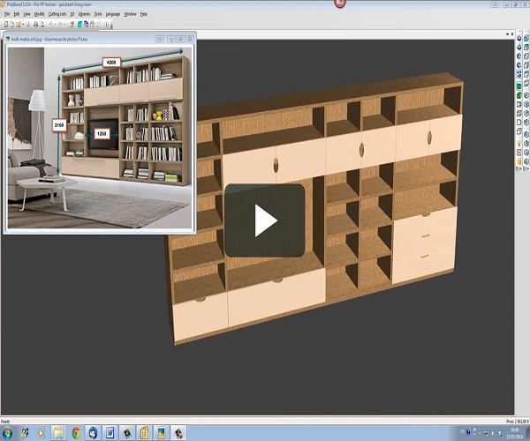Select the solid green box render icon
The width and height of the screenshot is (530, 441).
[x=519, y=86]
